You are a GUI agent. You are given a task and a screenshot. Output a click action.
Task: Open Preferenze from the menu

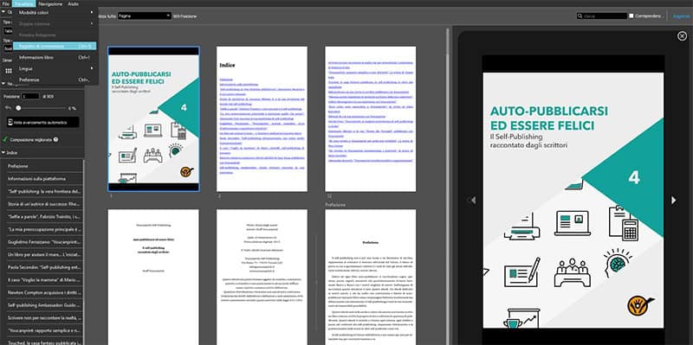55,80
